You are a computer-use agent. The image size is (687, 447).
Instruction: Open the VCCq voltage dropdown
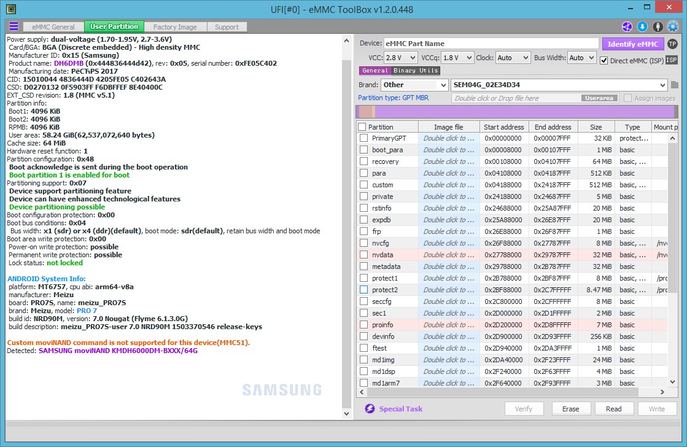pyautogui.click(x=457, y=58)
